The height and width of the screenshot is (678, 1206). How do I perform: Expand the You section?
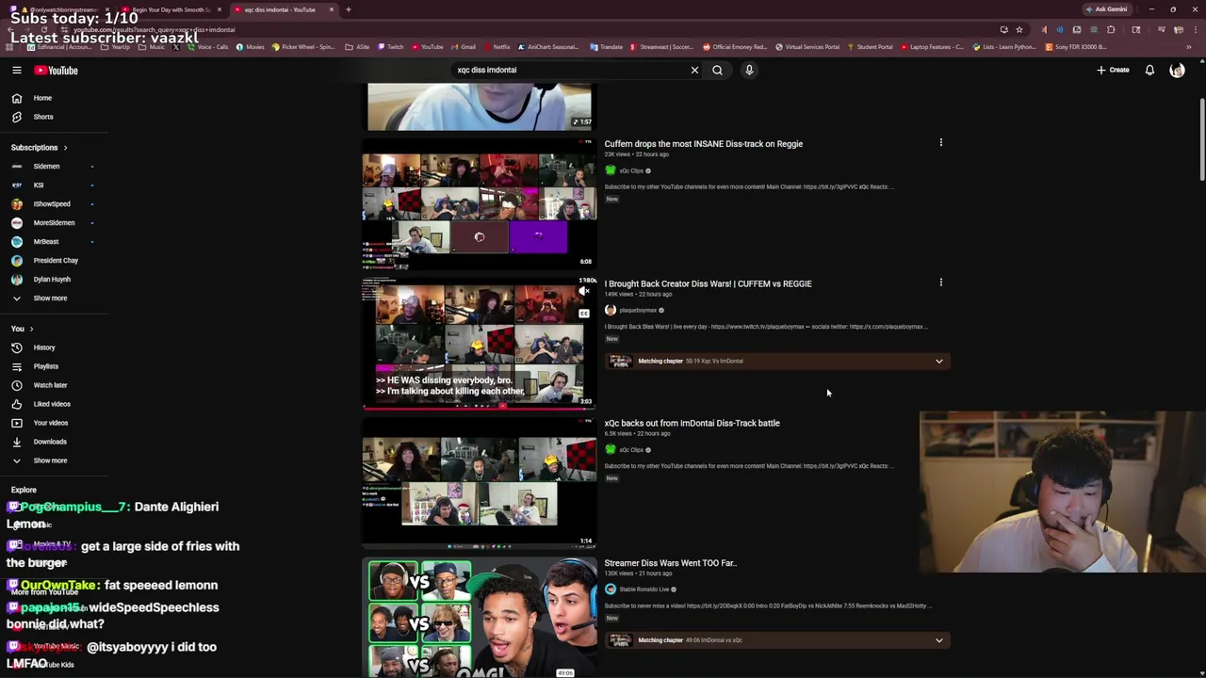point(23,329)
